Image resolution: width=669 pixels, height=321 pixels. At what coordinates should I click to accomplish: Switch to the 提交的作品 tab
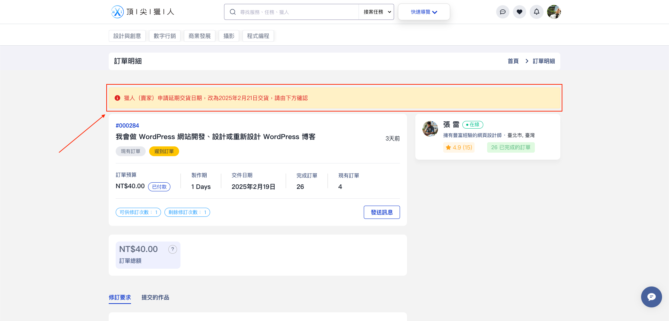155,297
